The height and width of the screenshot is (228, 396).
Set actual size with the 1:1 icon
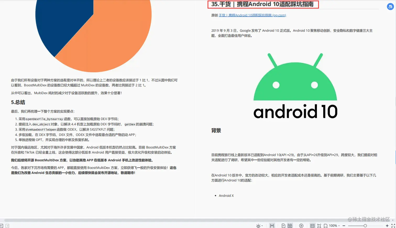click(x=312, y=226)
